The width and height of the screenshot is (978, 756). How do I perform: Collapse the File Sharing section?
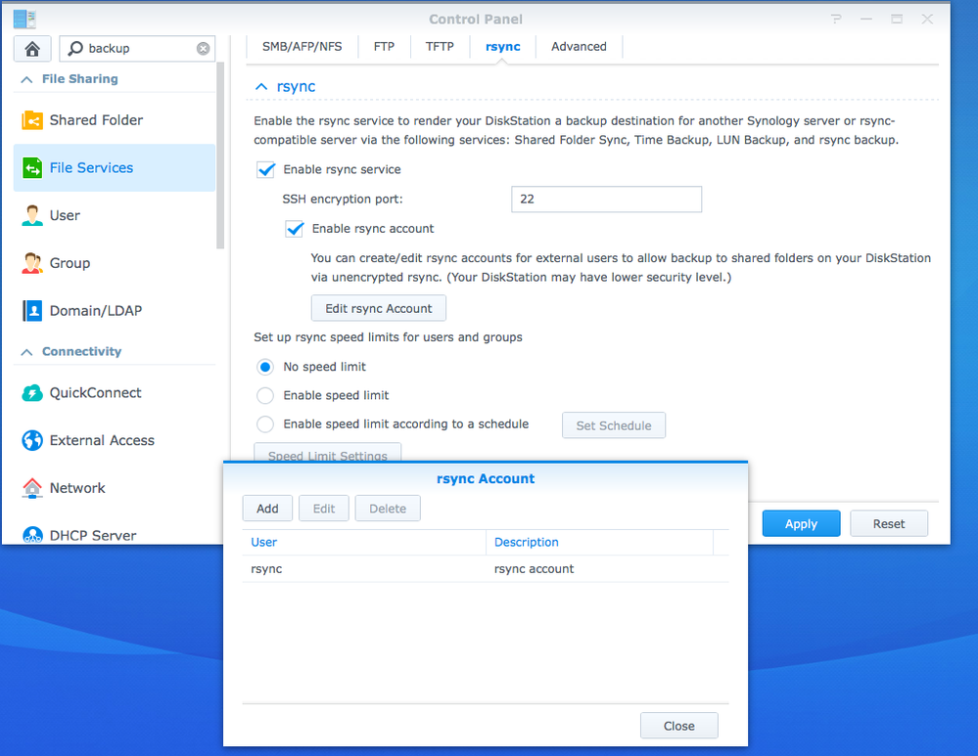26,79
